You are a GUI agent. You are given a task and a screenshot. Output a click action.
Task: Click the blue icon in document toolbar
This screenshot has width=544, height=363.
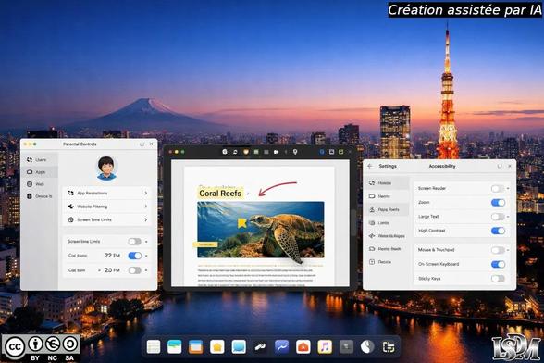pos(322,152)
